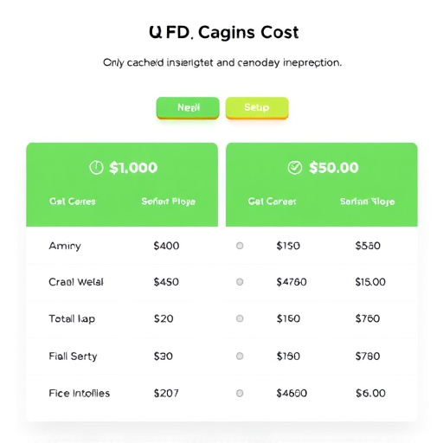The height and width of the screenshot is (443, 443).
Task: Open Sofiant Ploye tab in $1.000 card
Action: point(169,202)
